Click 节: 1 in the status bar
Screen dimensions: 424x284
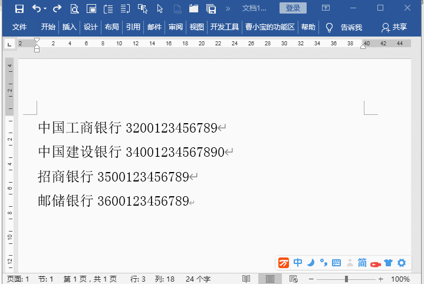[x=45, y=279]
